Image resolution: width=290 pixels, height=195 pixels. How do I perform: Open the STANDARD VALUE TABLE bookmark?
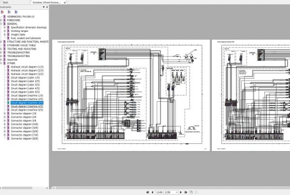[x=21, y=45]
